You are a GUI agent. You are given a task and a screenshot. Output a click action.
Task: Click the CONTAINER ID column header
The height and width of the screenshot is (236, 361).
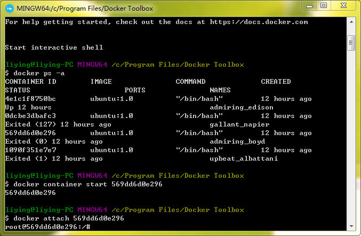tap(30, 82)
